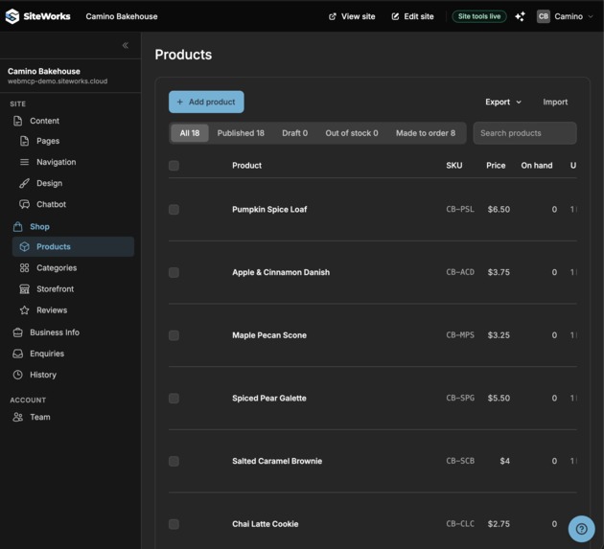The height and width of the screenshot is (549, 604).
Task: Select the Draft 0 filter tab
Action: (294, 133)
